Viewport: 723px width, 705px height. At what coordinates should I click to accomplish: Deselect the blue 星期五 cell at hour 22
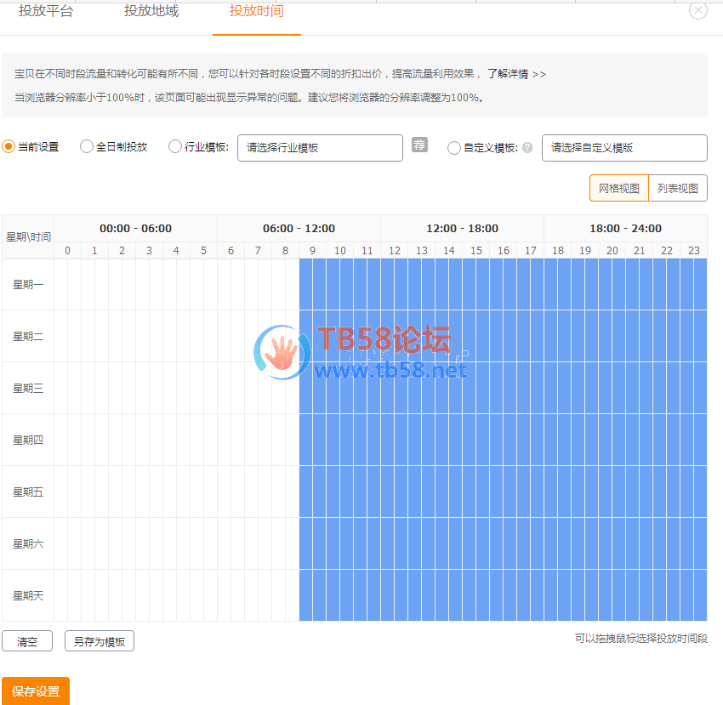click(666, 492)
